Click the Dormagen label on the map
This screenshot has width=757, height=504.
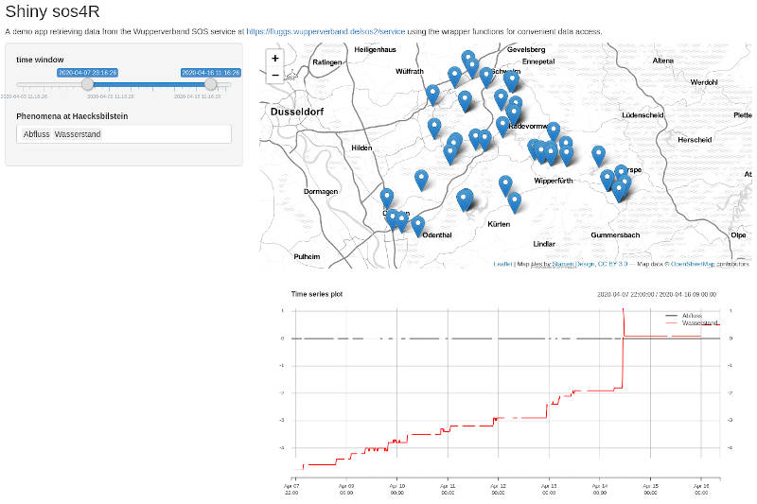coord(321,192)
